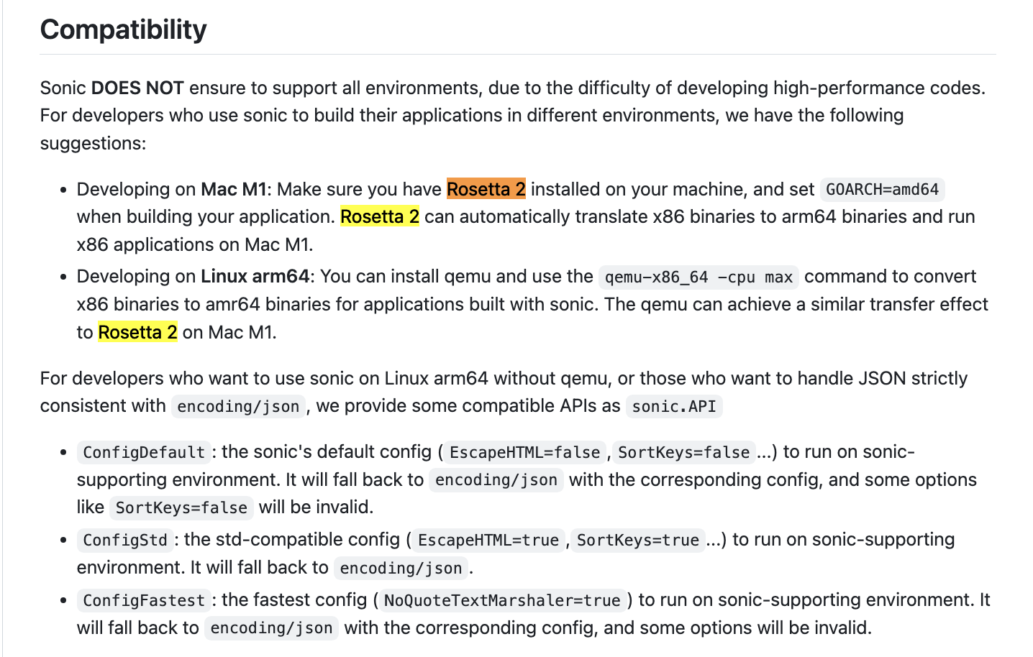
Task: Click the bold DOES NOT text
Action: [137, 88]
